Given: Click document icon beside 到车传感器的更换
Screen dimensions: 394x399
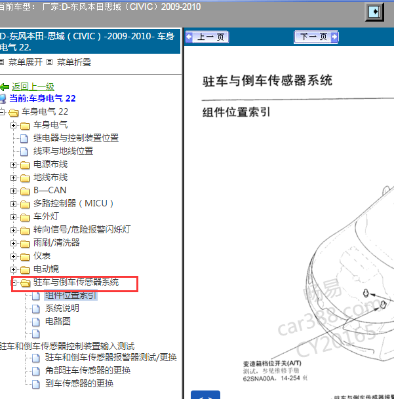Looking at the screenshot, I should (x=36, y=384).
